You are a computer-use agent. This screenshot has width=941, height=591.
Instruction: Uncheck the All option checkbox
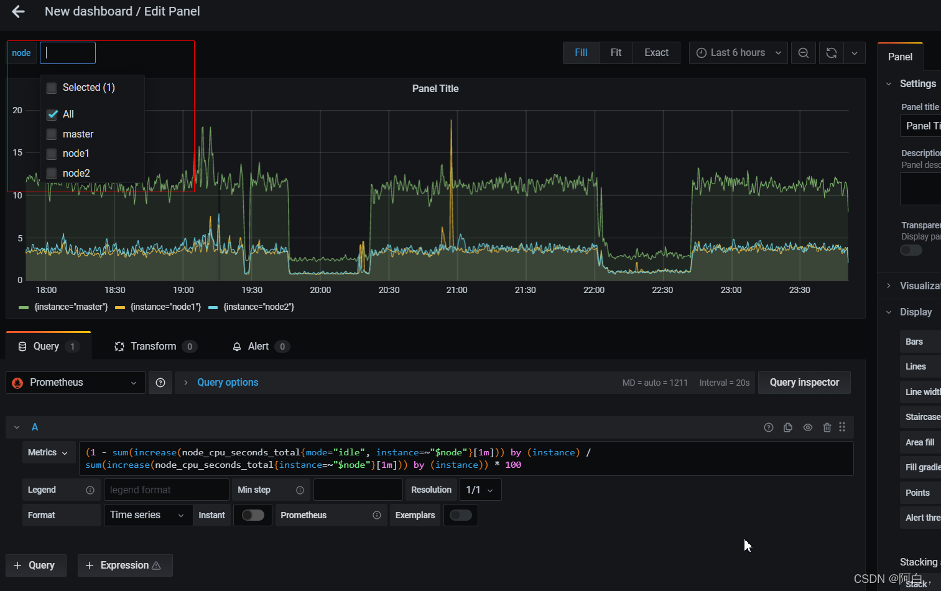click(52, 114)
